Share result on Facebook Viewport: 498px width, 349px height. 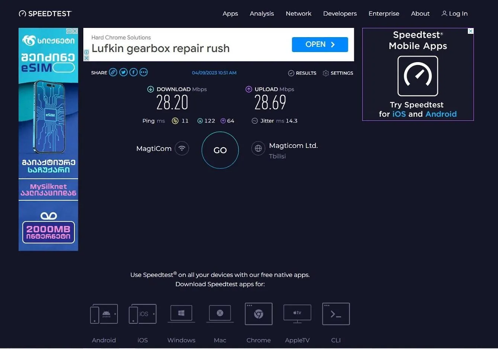[x=134, y=72]
